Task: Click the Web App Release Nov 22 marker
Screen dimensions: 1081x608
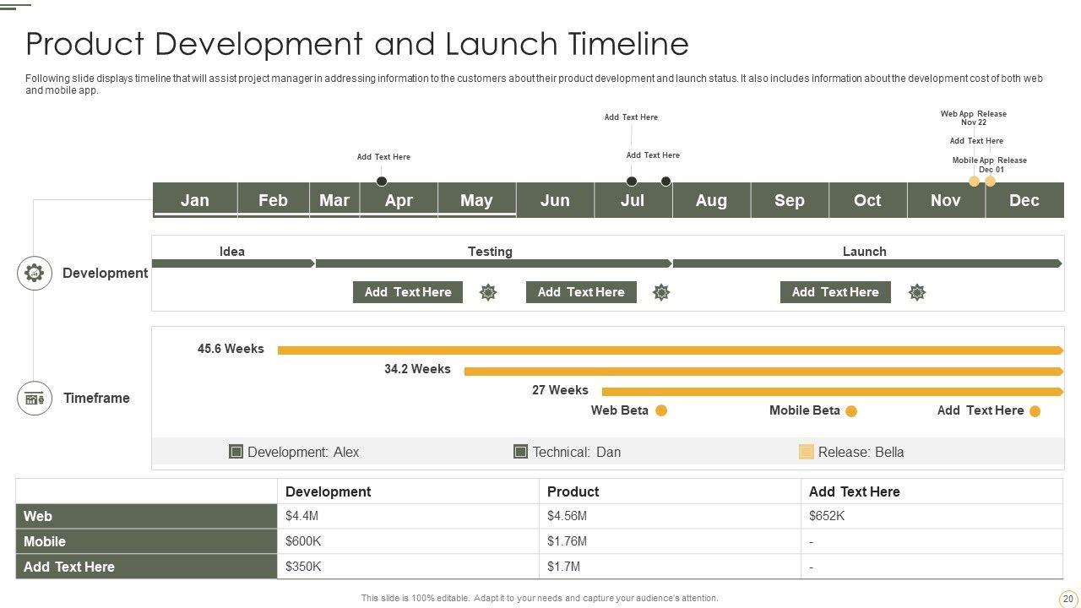Action: click(974, 182)
